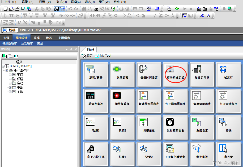Click the 脱机 offline status button
The width and height of the screenshot is (243, 167).
point(10,30)
